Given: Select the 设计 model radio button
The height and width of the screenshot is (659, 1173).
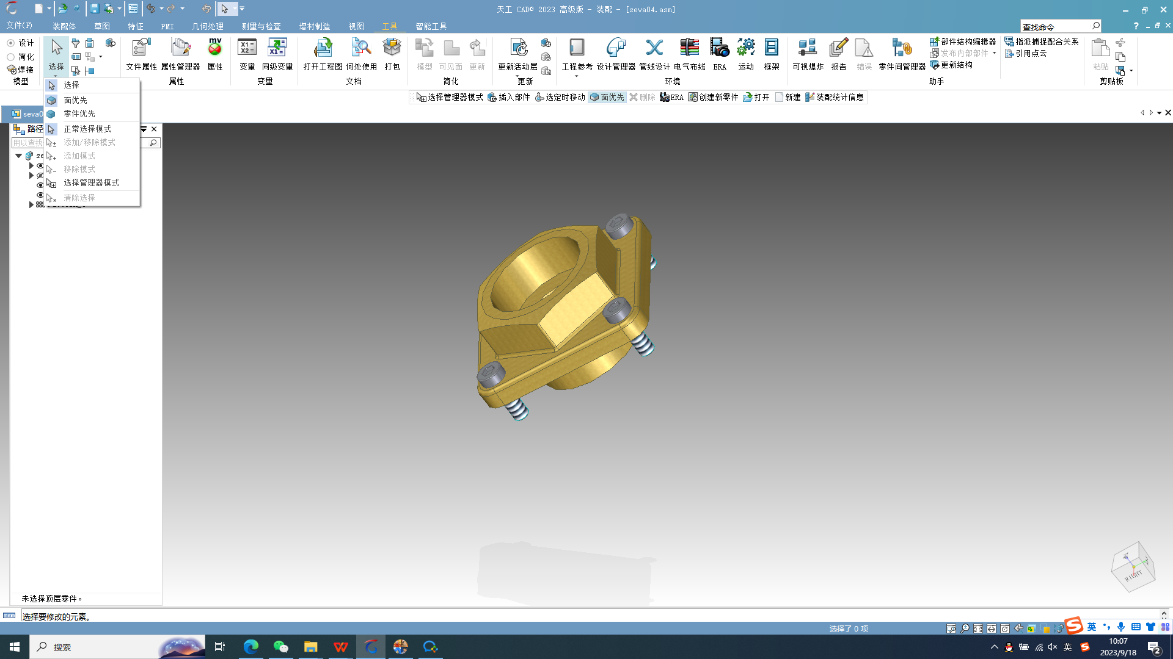Looking at the screenshot, I should [x=11, y=43].
